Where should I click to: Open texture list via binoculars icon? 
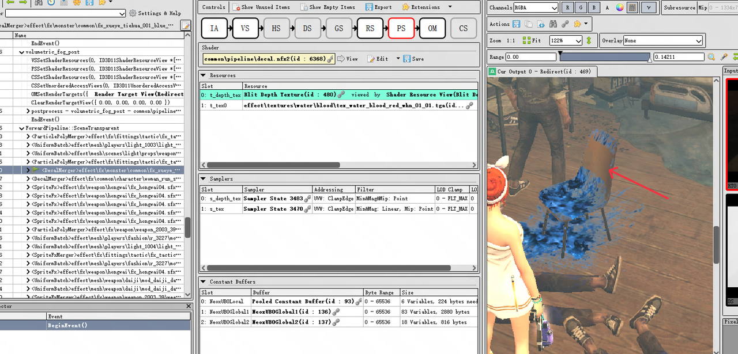tap(552, 24)
